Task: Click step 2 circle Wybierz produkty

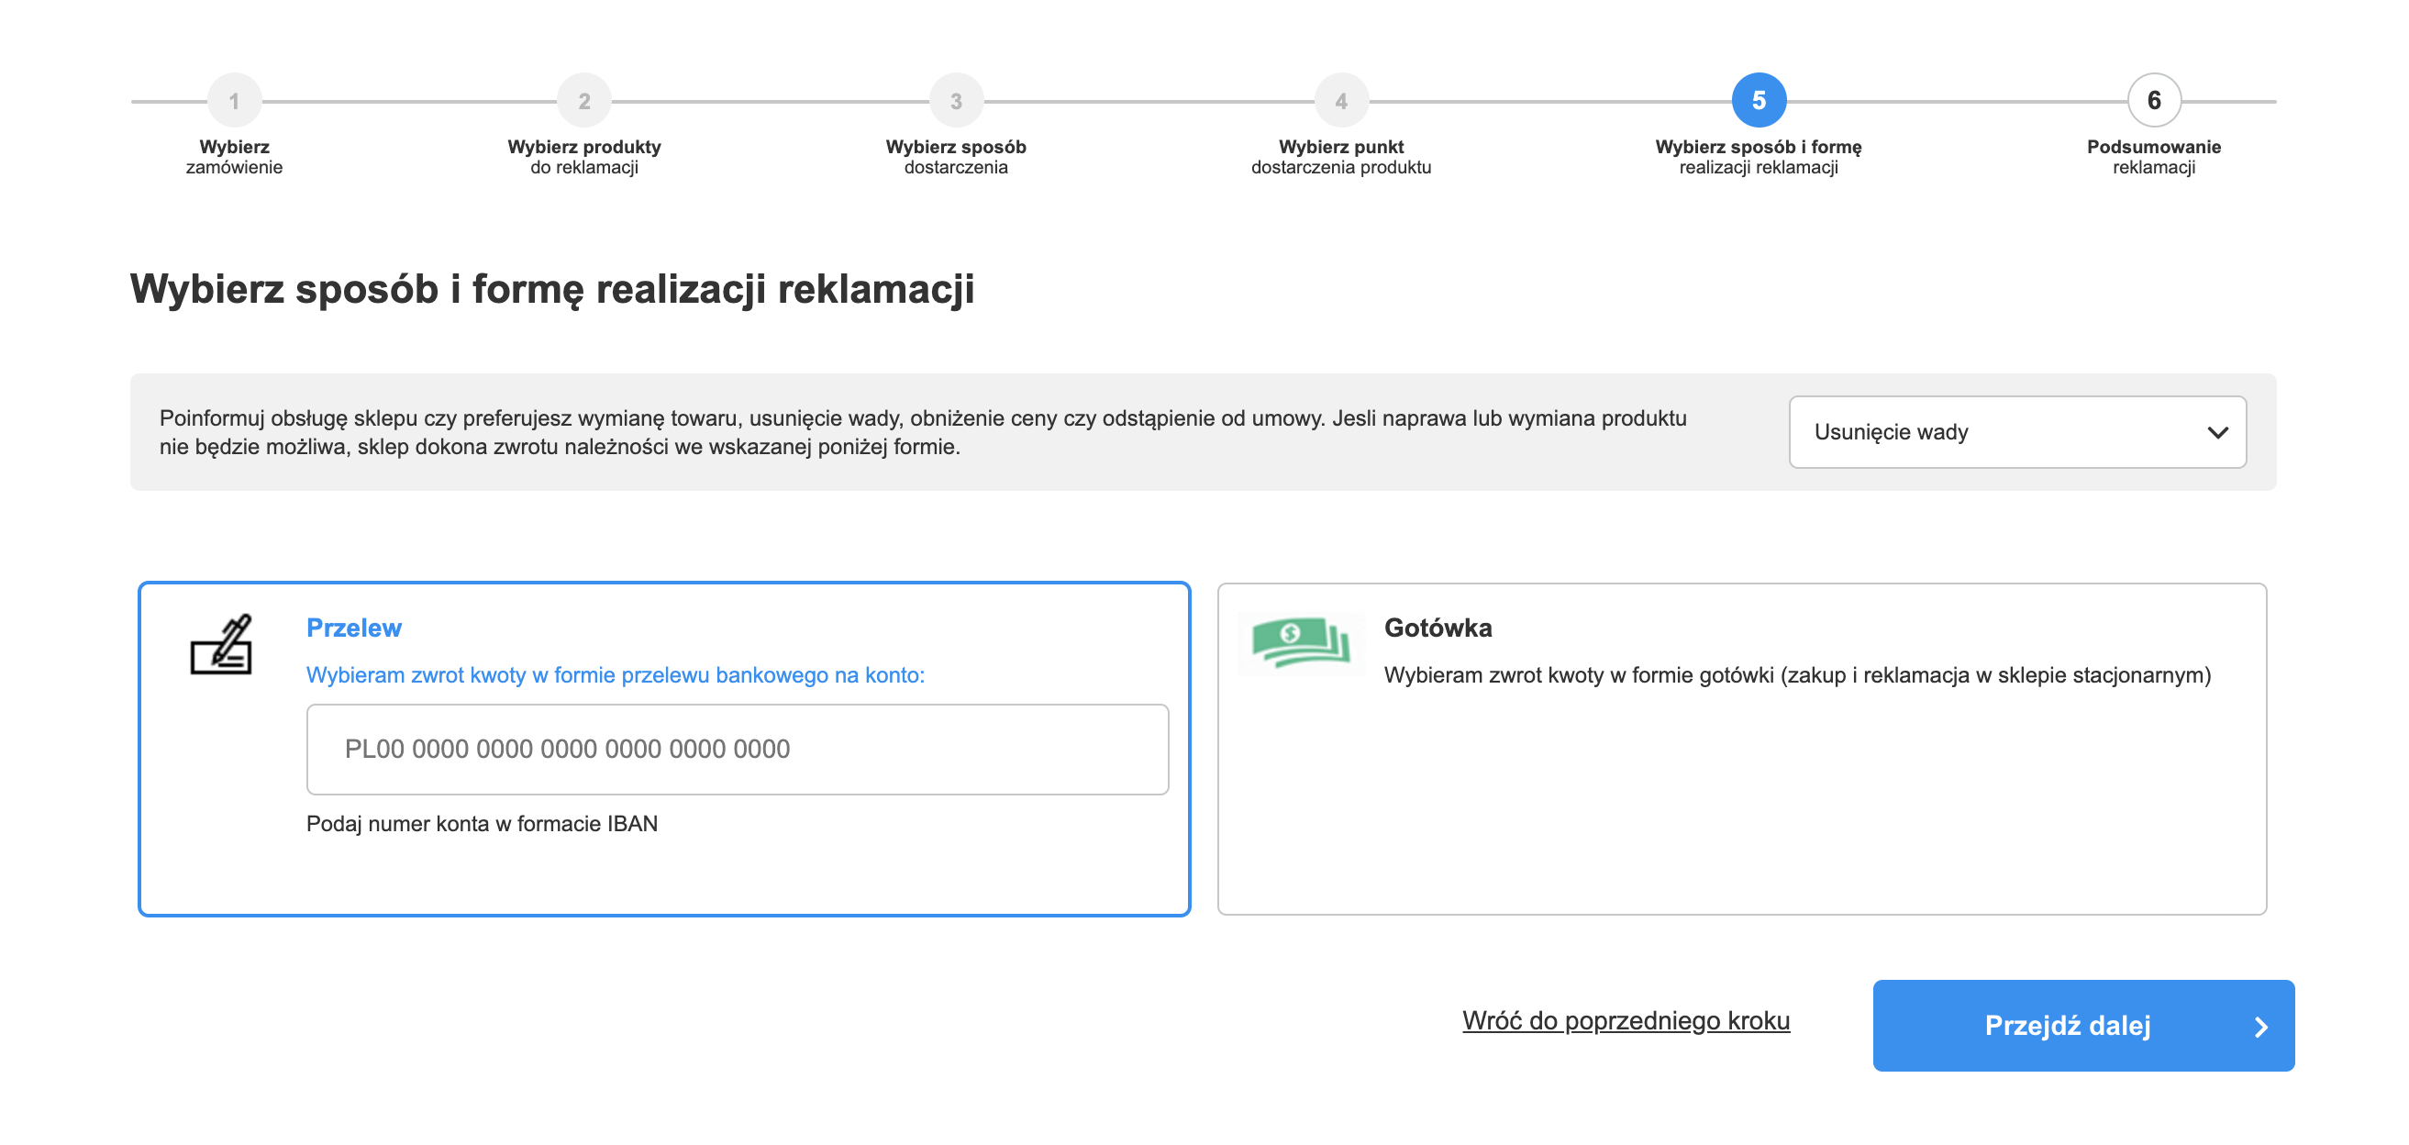Action: coord(583,100)
